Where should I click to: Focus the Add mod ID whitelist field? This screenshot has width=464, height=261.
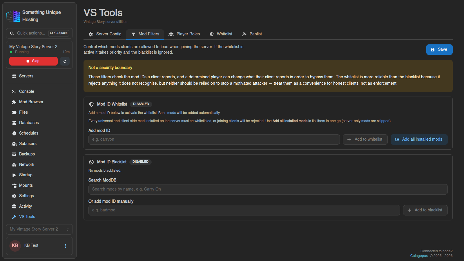click(x=214, y=139)
